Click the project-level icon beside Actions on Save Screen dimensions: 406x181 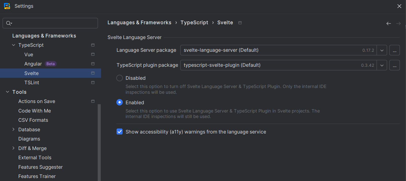pyautogui.click(x=93, y=101)
